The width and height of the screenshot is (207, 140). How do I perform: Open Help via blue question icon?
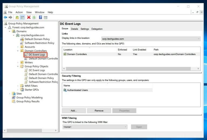[x=40, y=17]
